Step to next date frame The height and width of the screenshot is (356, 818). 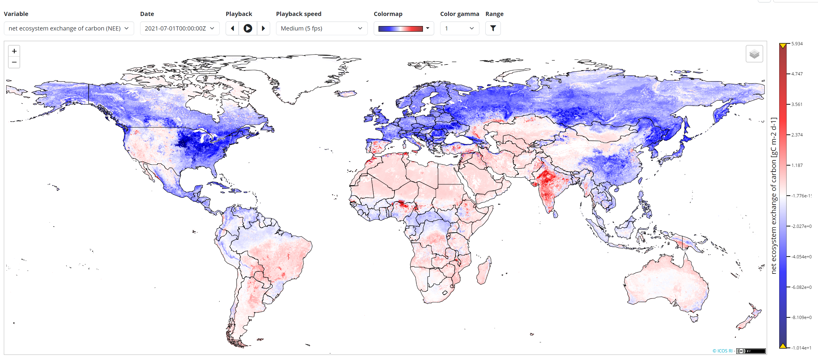[263, 28]
